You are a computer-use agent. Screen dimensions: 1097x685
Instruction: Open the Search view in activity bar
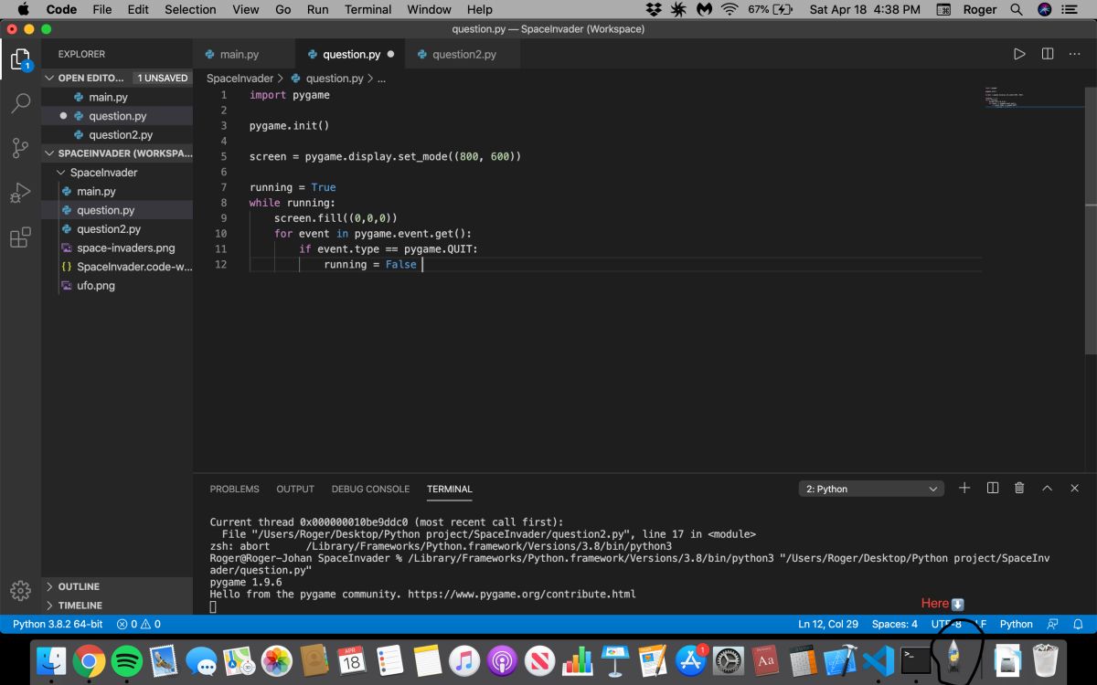[x=20, y=102]
